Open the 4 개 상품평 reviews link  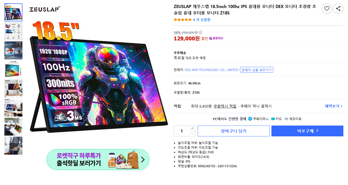[x=202, y=20]
